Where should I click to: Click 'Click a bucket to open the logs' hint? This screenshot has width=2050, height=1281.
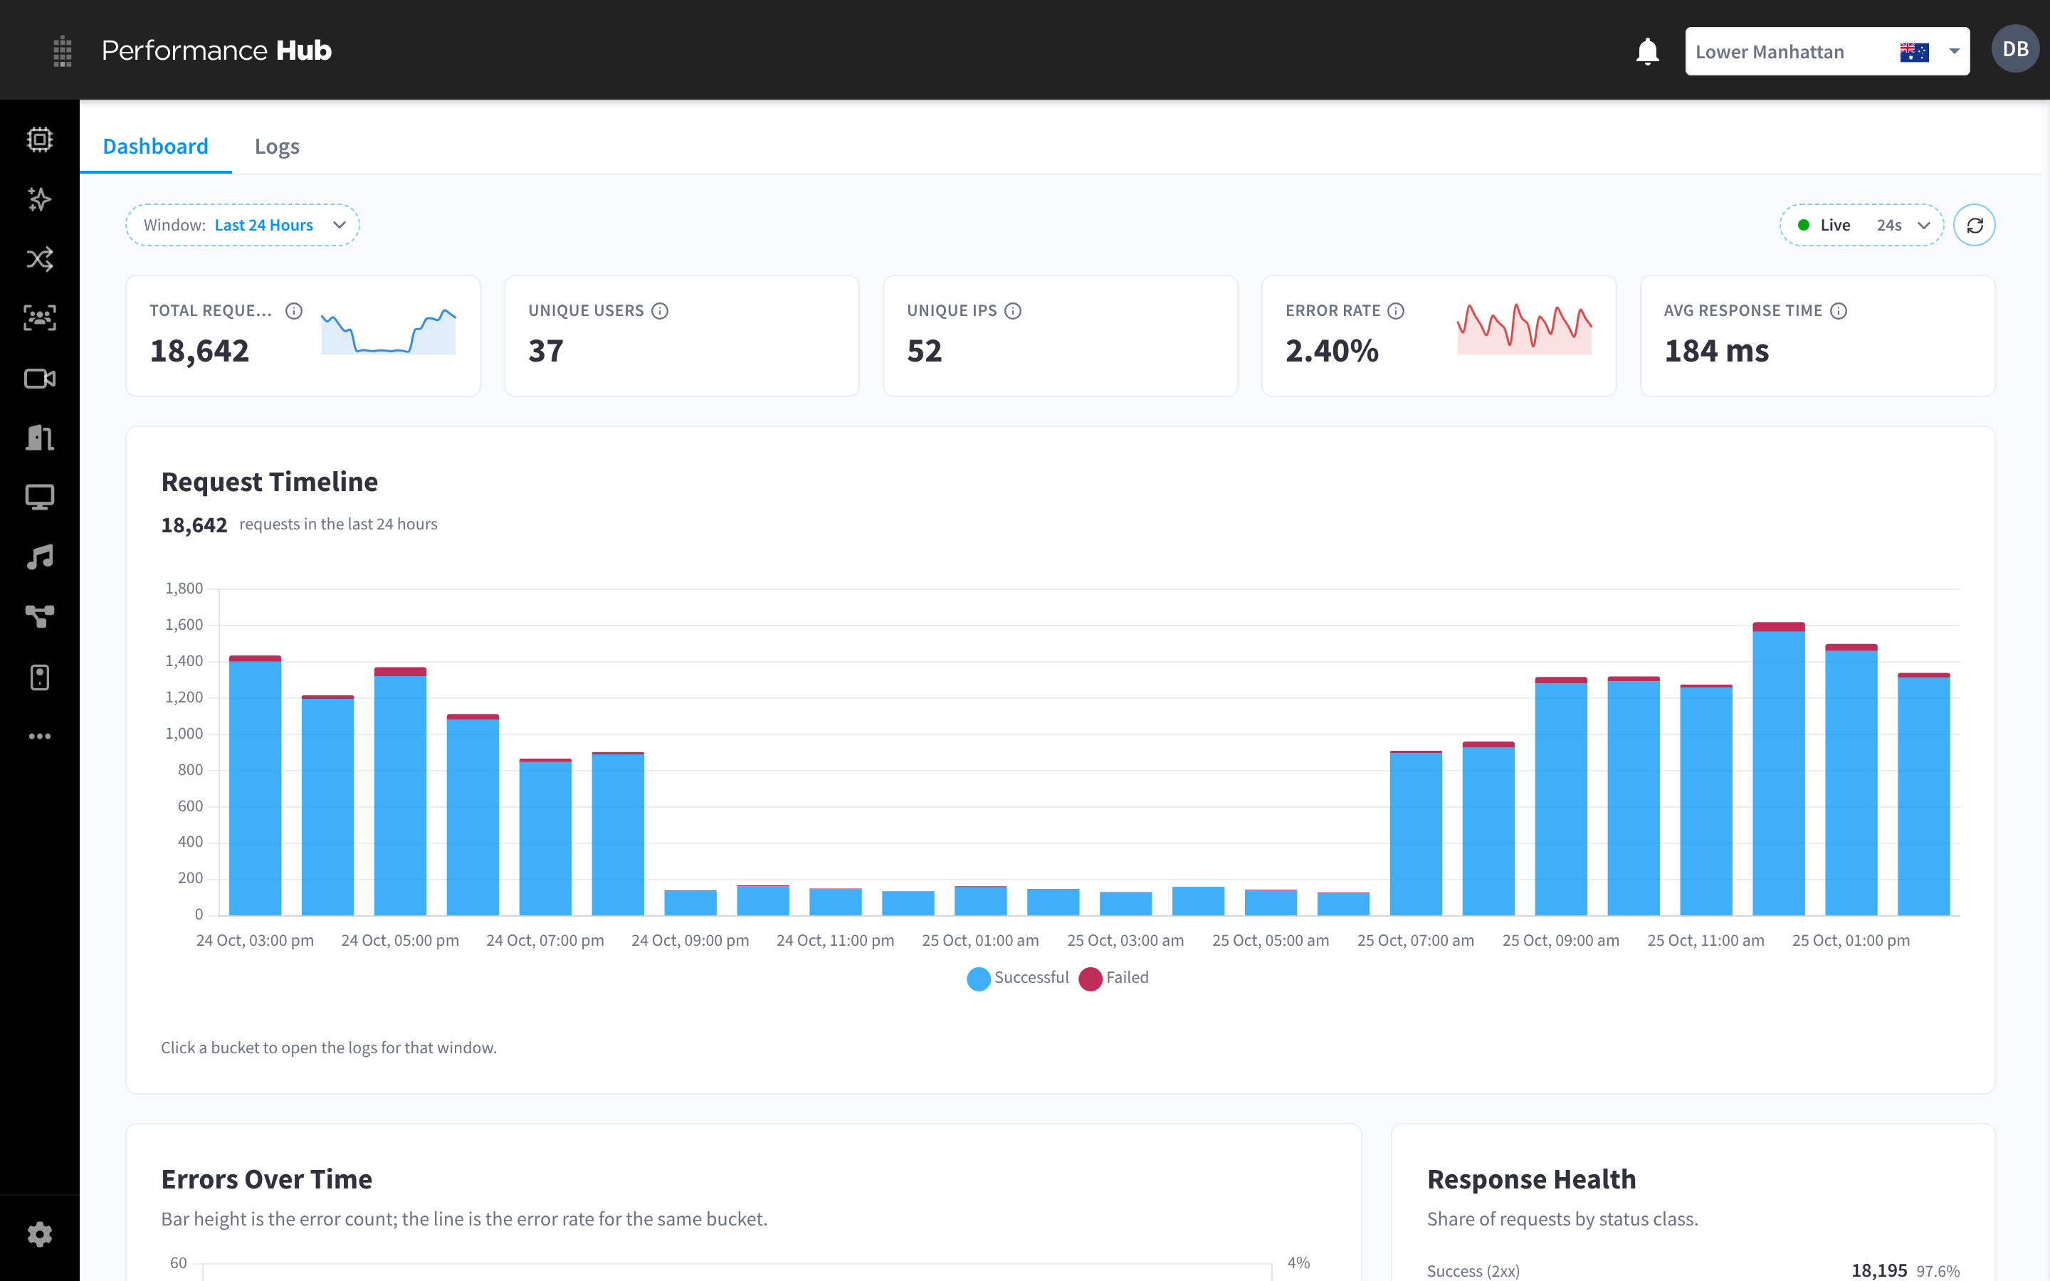pos(329,1048)
